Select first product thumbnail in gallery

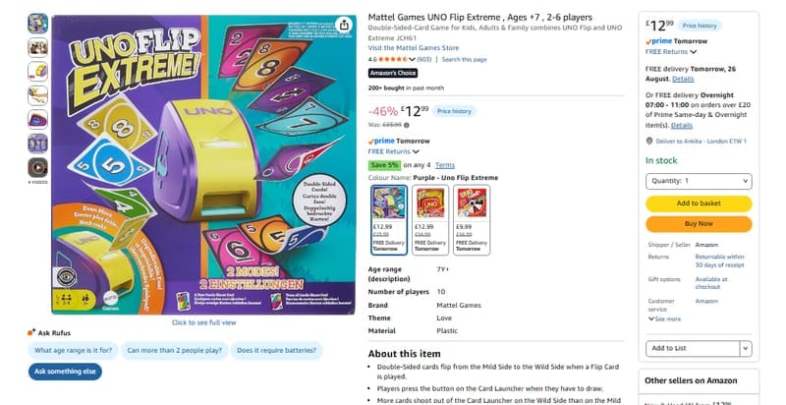tap(37, 23)
